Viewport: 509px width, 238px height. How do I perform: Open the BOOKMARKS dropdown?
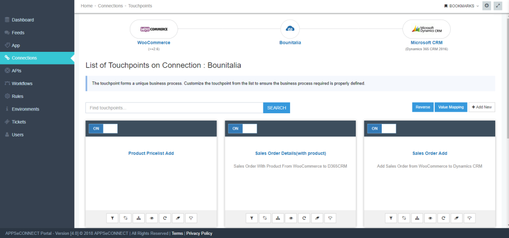click(x=461, y=6)
